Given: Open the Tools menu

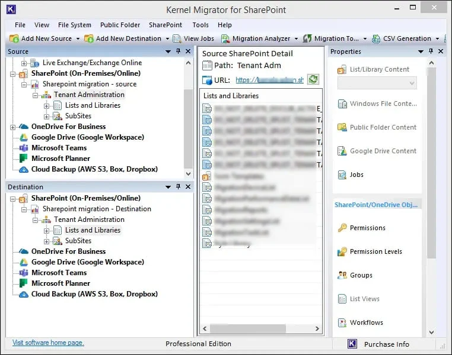Looking at the screenshot, I should click(200, 25).
